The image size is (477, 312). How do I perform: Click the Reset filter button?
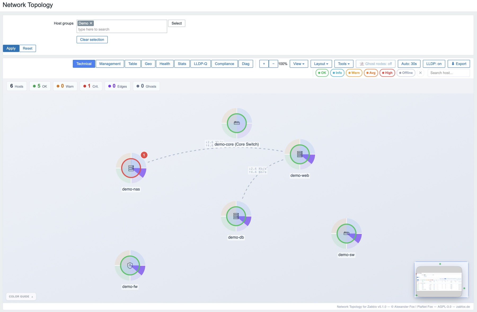coord(28,49)
